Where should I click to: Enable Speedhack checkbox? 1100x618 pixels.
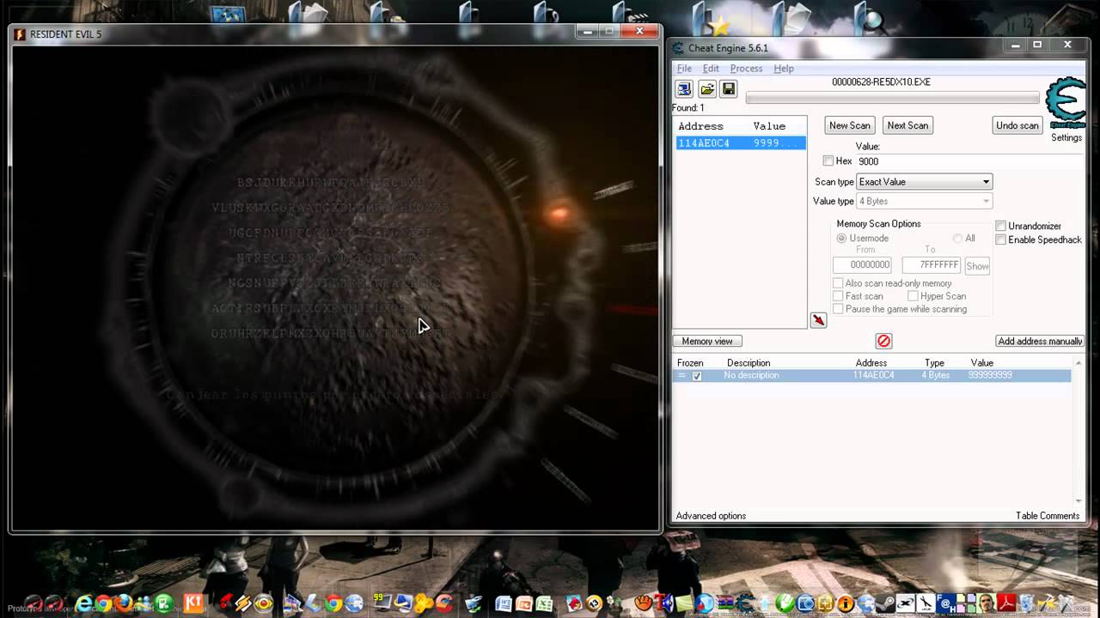point(1000,239)
